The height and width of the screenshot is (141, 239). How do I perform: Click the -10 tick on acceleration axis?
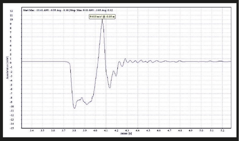[12, 106]
